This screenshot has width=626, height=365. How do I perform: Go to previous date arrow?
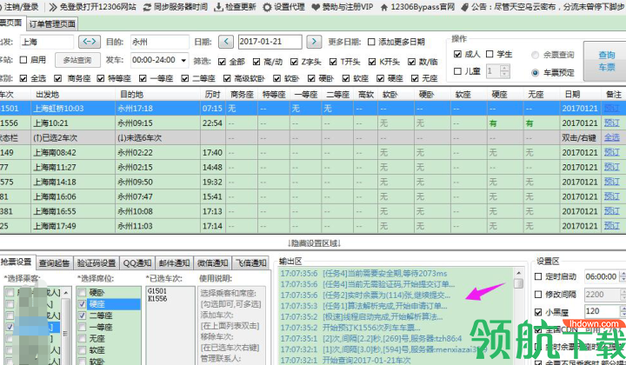click(x=226, y=41)
